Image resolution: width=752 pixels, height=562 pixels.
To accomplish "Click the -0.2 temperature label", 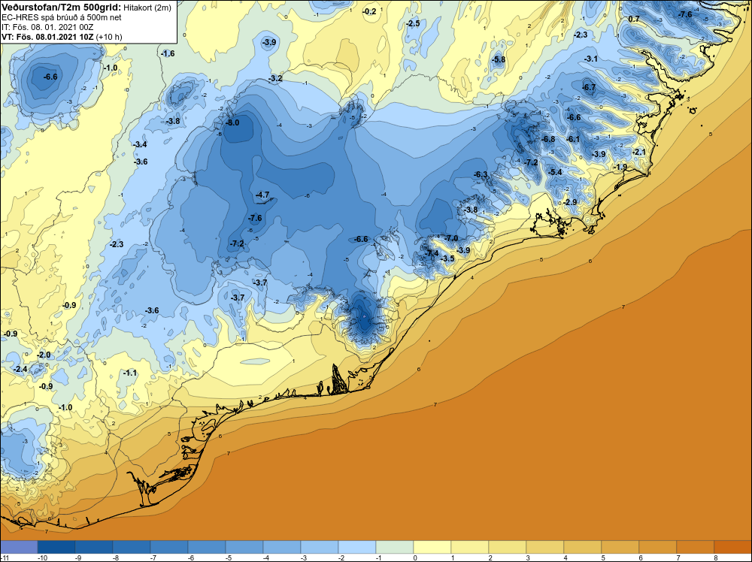I will point(369,11).
